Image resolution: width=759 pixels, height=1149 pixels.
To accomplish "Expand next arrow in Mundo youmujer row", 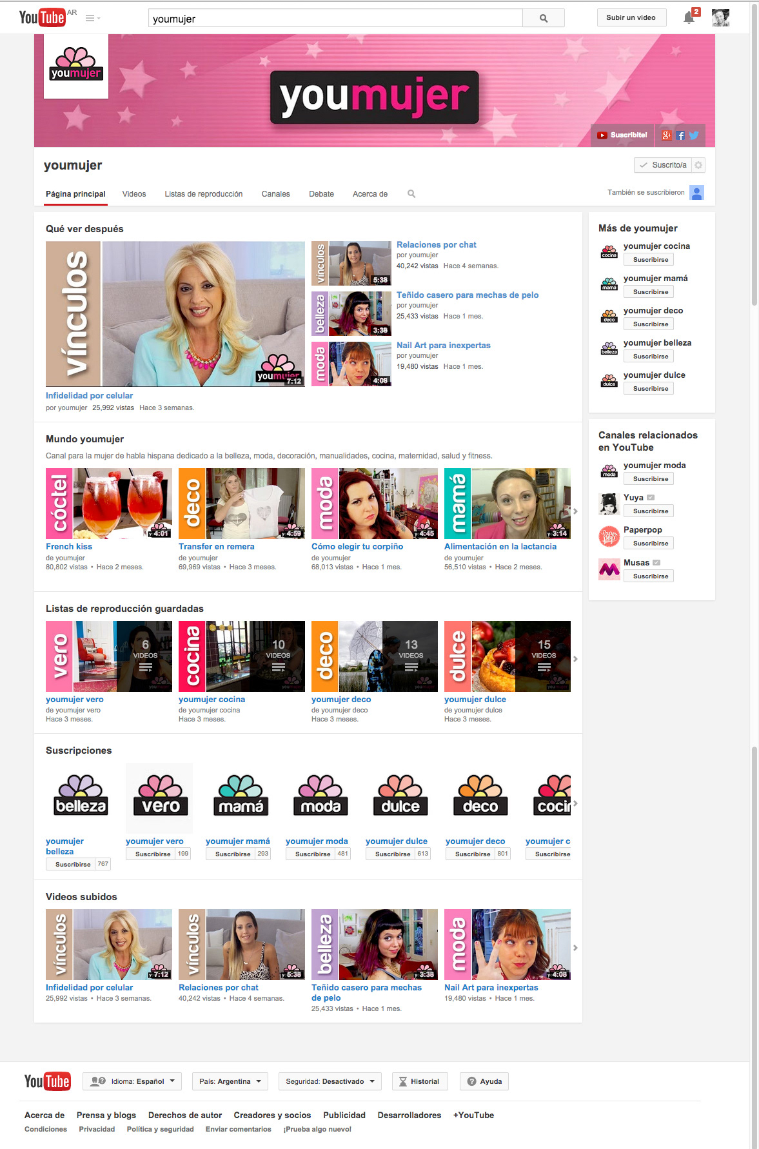I will pyautogui.click(x=575, y=511).
